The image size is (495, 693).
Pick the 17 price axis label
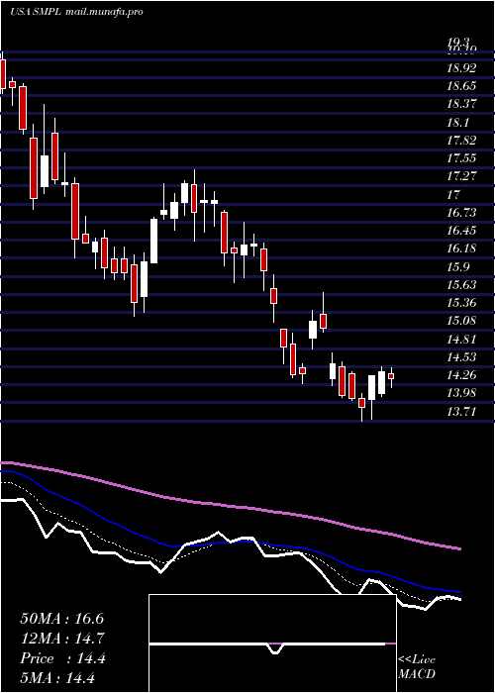[453, 194]
